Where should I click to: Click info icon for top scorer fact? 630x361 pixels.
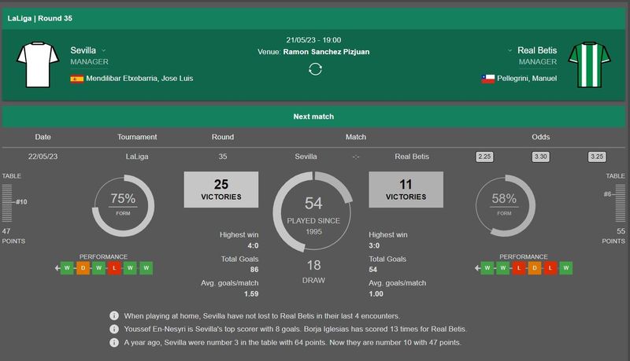[114, 329]
